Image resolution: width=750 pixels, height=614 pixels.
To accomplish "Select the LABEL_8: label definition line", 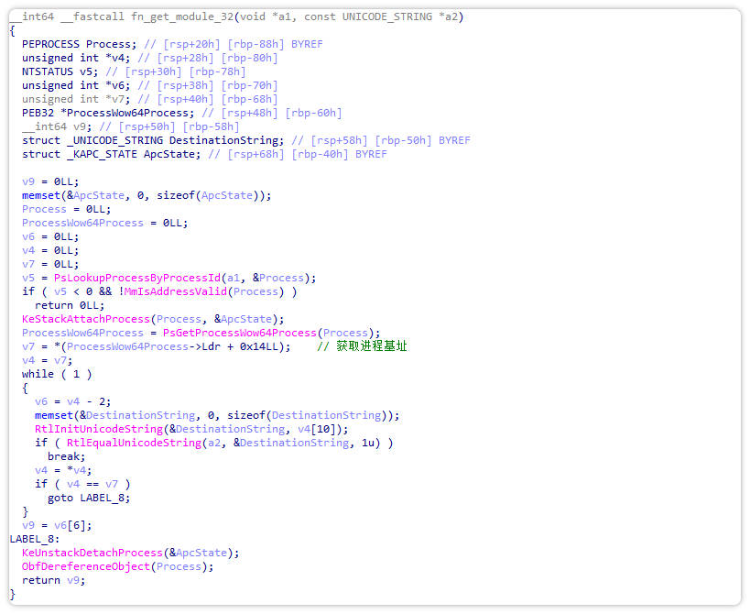I will tap(34, 539).
